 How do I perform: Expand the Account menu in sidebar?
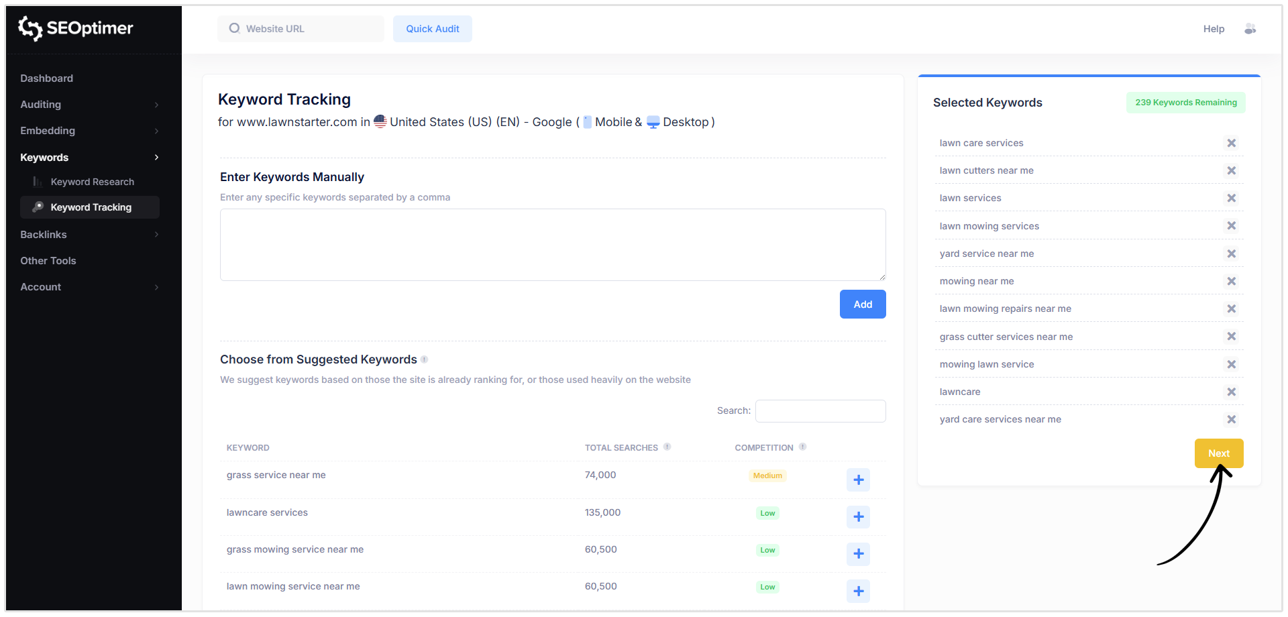point(89,287)
